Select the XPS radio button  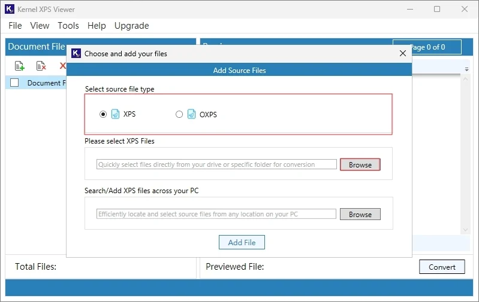[x=103, y=114]
